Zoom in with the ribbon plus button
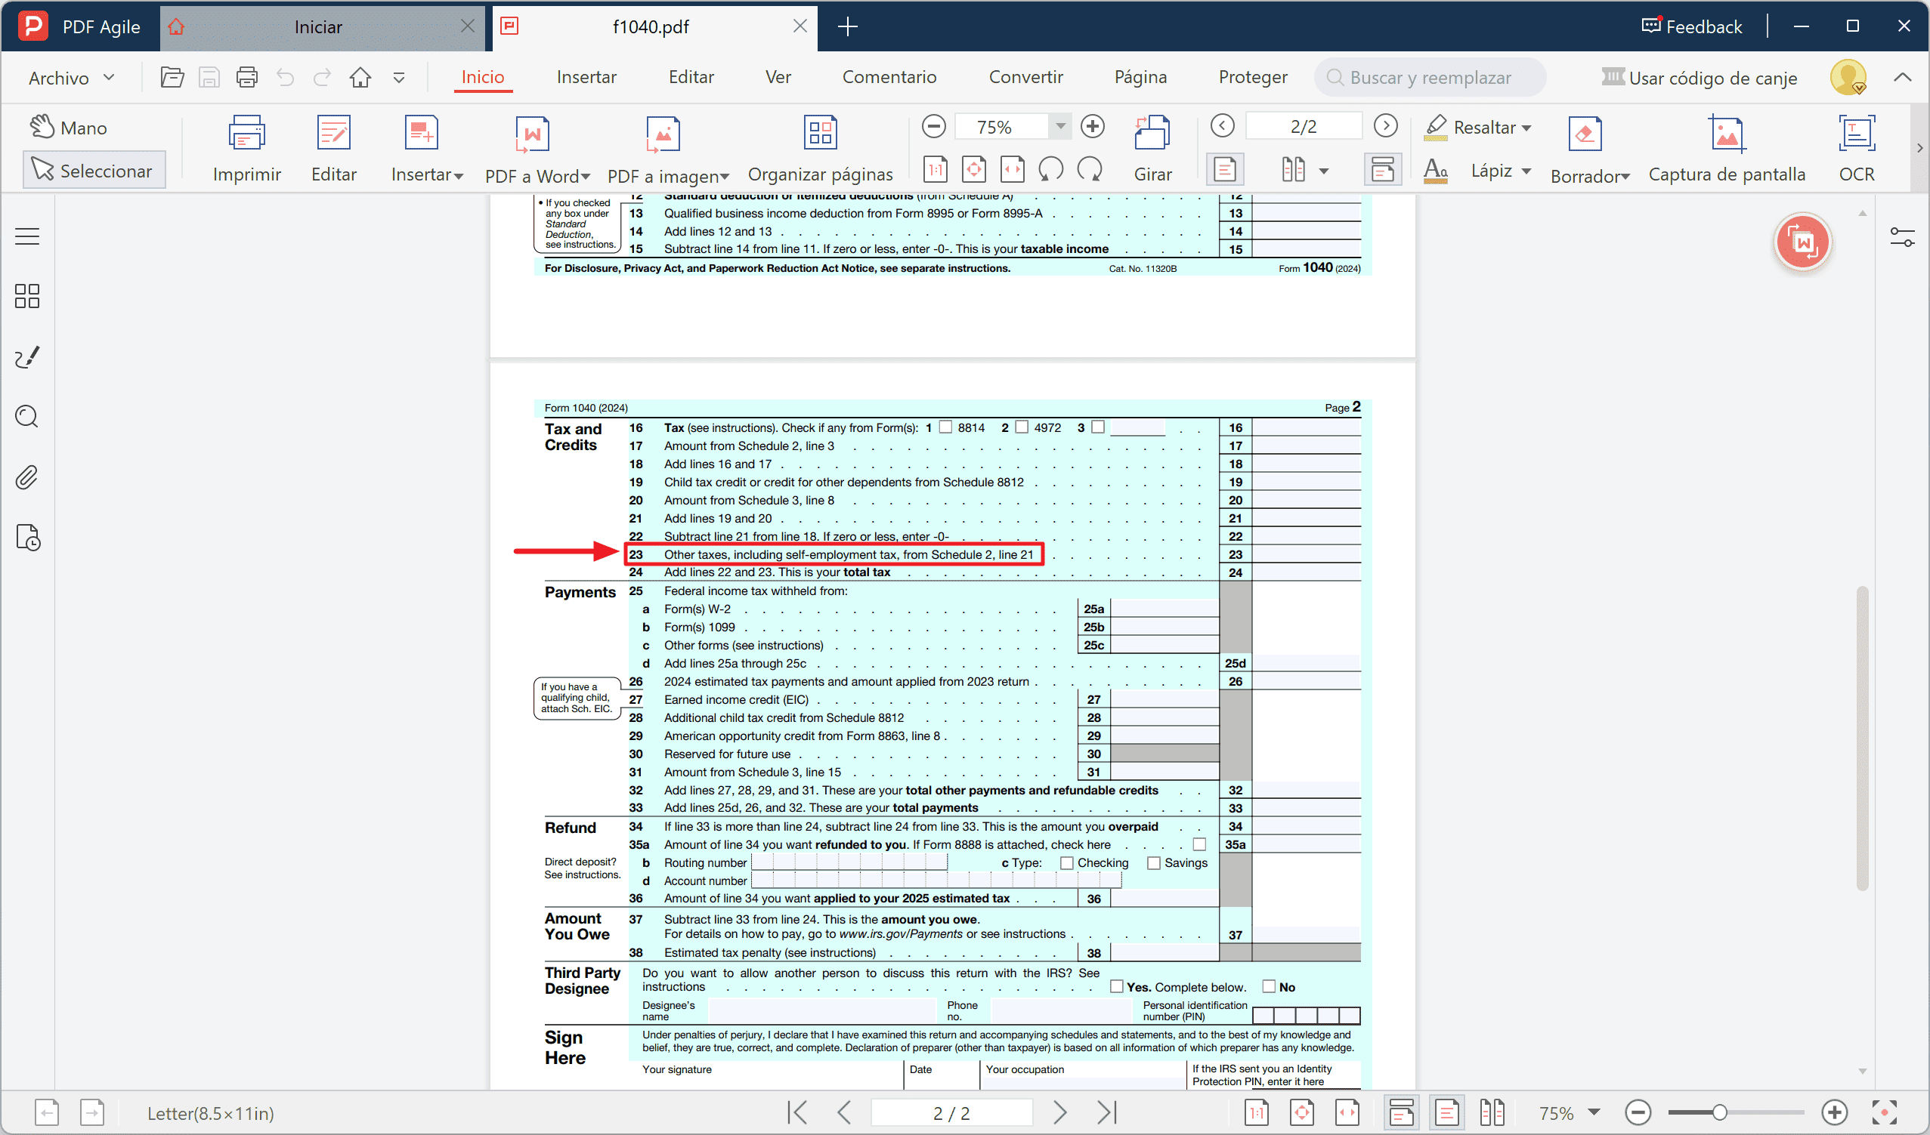 (x=1092, y=126)
